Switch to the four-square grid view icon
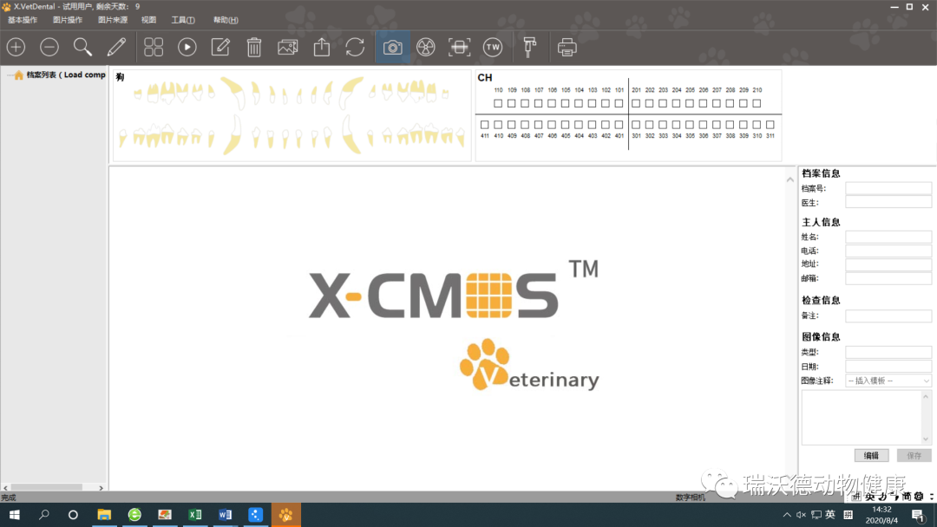 pos(154,47)
